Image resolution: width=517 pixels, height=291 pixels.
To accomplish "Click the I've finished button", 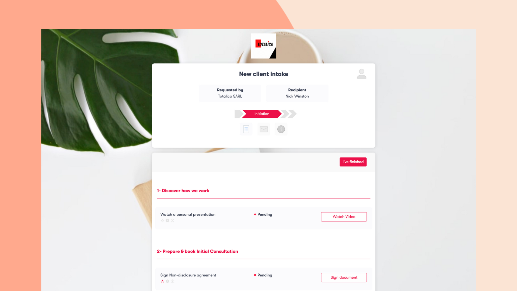I will pos(353,162).
